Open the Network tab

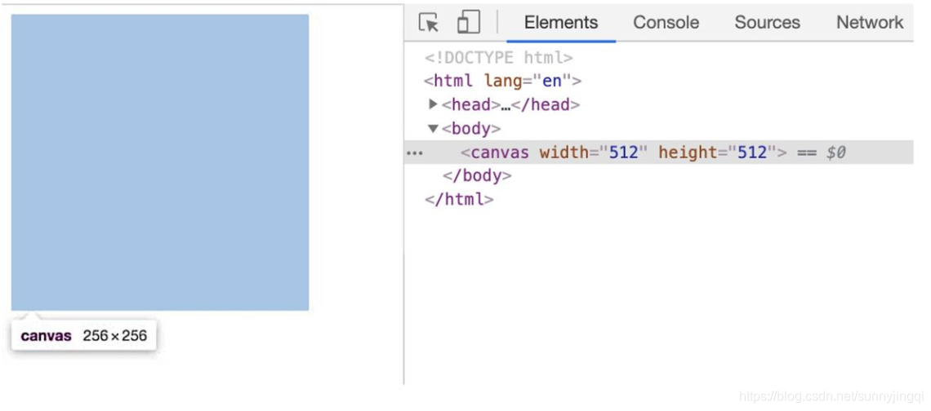(869, 23)
